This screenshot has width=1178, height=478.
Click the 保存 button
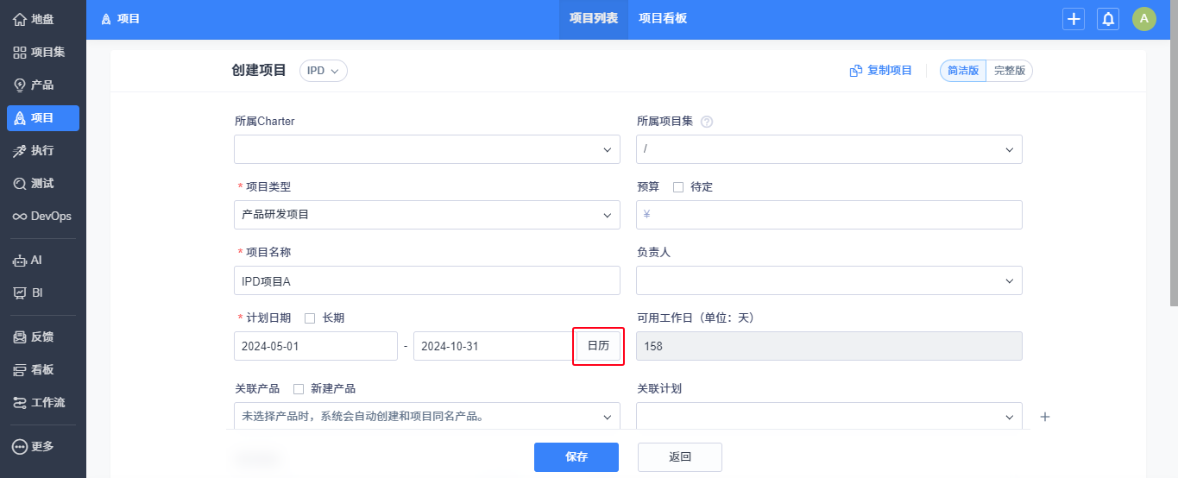tap(576, 457)
